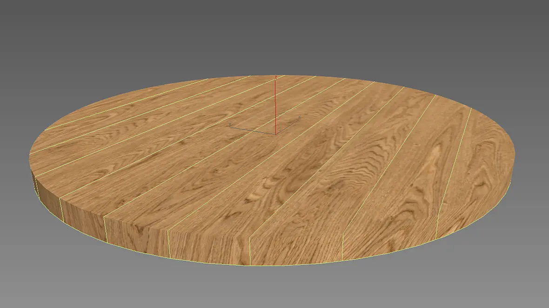The height and width of the screenshot is (308, 549).
Task: Select the gray X axis line of the gizmo
Action: coord(287,126)
